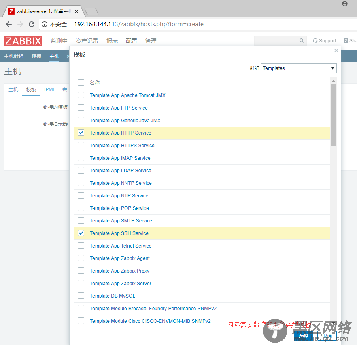This screenshot has height=345, width=357.
Task: Check Template App HTTPS Service box
Action: tap(81, 145)
